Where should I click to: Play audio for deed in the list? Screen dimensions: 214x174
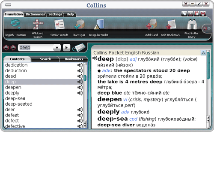tap(80, 76)
